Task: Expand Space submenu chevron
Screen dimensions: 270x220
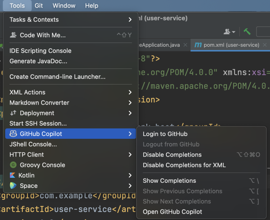Action: pyautogui.click(x=130, y=185)
